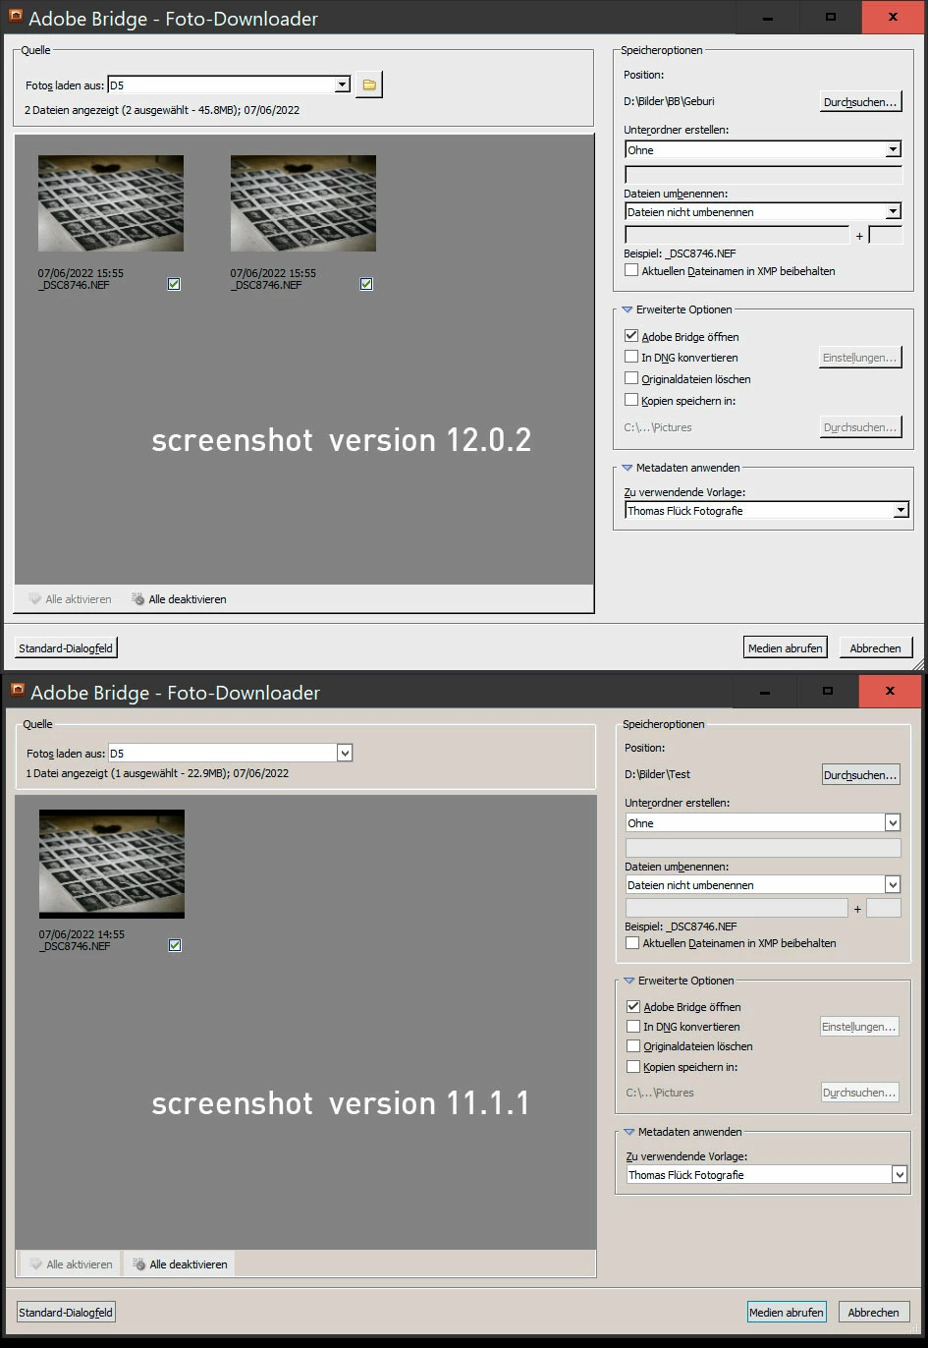Select the second photo thumbnail in version 12.0.2 window
Image resolution: width=928 pixels, height=1348 pixels.
pyautogui.click(x=303, y=203)
